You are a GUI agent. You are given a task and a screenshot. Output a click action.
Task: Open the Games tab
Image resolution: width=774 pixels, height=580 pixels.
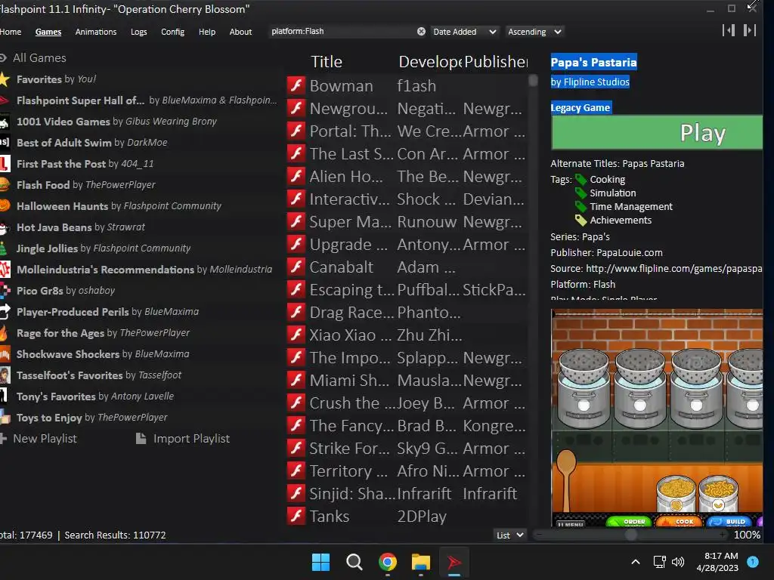pos(48,32)
